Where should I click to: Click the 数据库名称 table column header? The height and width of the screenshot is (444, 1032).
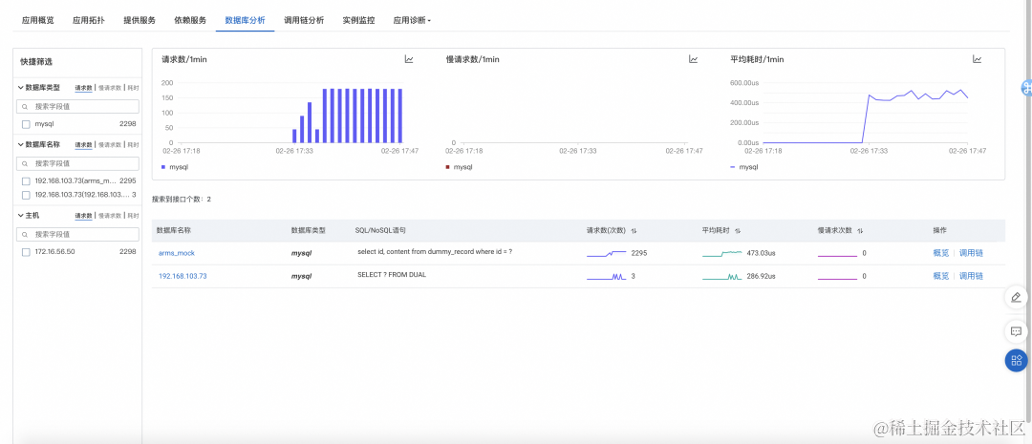pyautogui.click(x=174, y=231)
